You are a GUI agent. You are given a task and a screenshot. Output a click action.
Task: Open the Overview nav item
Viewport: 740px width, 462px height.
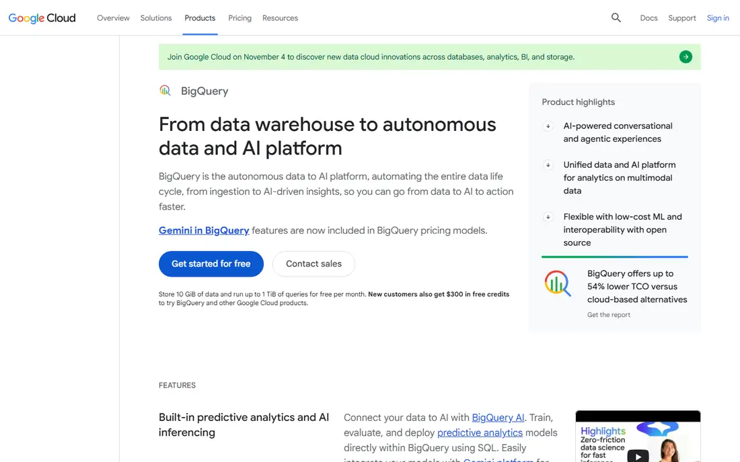(x=113, y=18)
